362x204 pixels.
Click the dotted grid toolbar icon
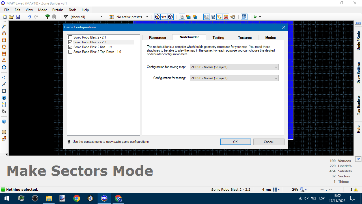[213, 17]
